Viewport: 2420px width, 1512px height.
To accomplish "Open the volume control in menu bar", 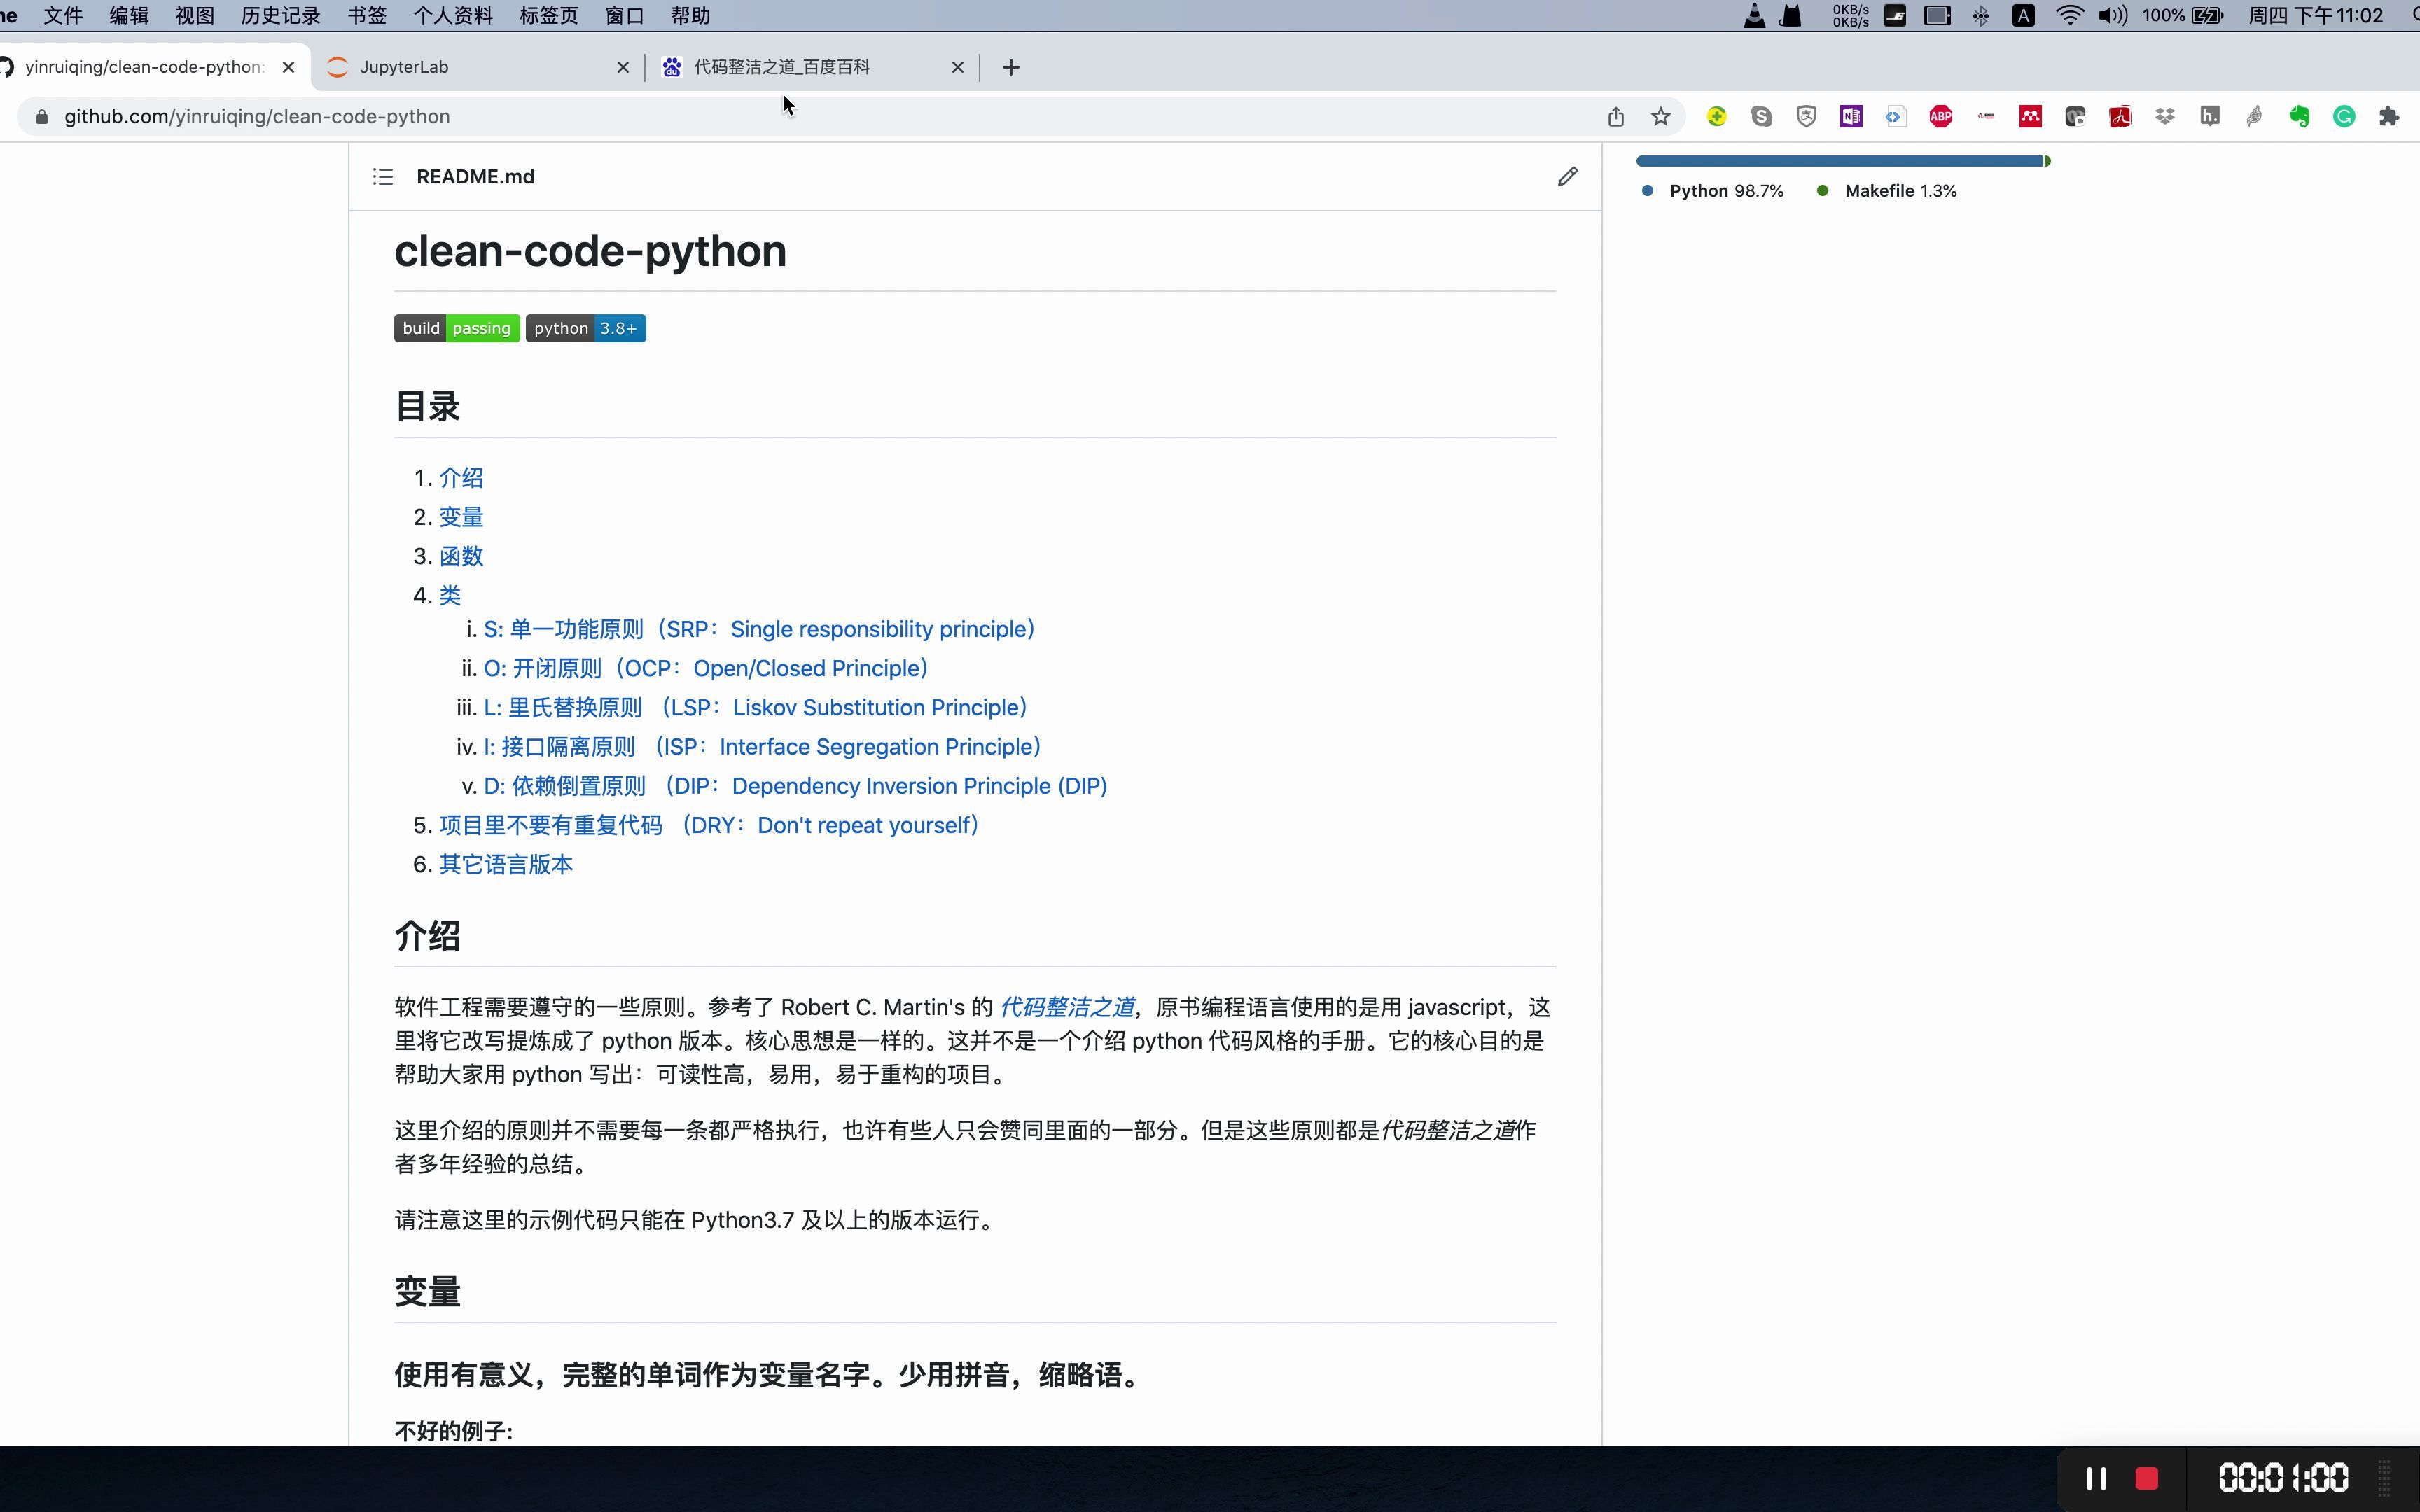I will tap(2113, 16).
